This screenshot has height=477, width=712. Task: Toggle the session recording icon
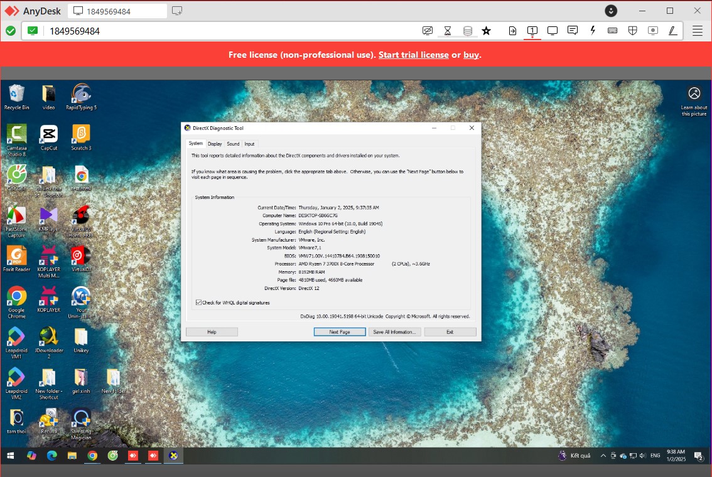[x=653, y=31]
